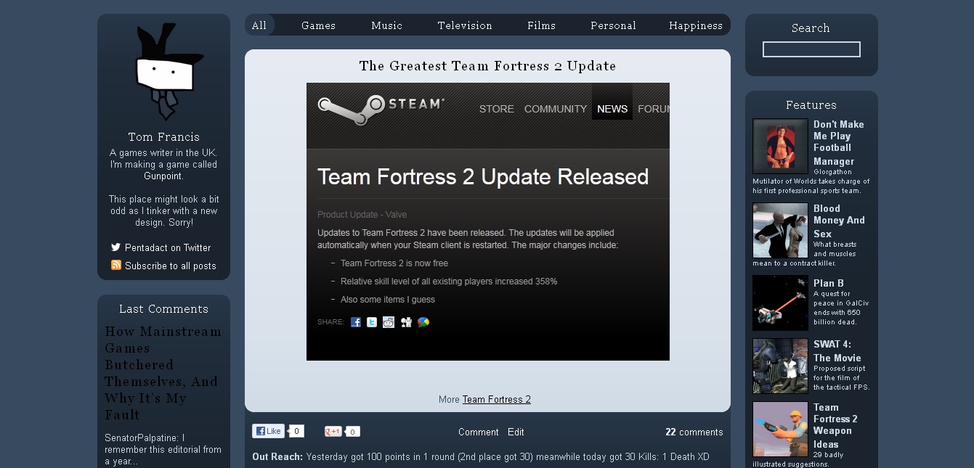Open the Music category tab
974x468 pixels.
386,25
